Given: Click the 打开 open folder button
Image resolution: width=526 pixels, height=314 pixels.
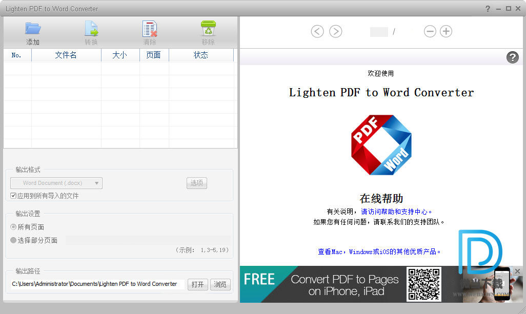Looking at the screenshot, I should pyautogui.click(x=197, y=284).
